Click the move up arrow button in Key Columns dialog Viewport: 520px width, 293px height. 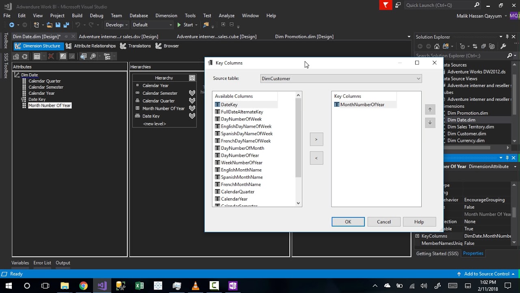(430, 109)
